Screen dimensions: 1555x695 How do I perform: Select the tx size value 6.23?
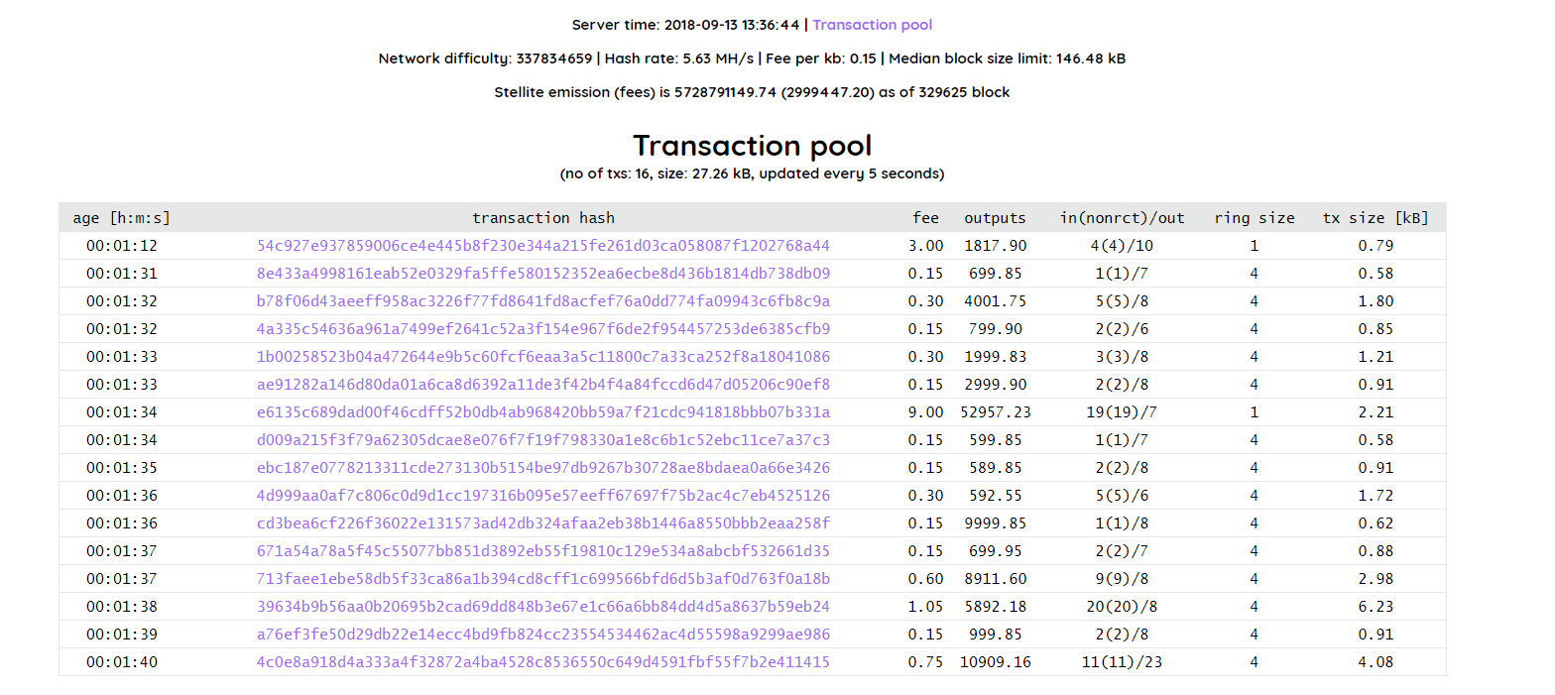[1376, 607]
